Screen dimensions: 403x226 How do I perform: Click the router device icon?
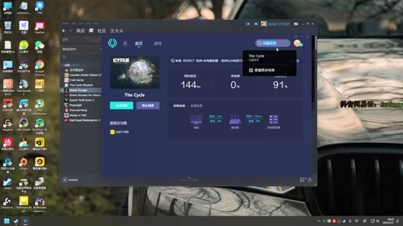click(235, 120)
